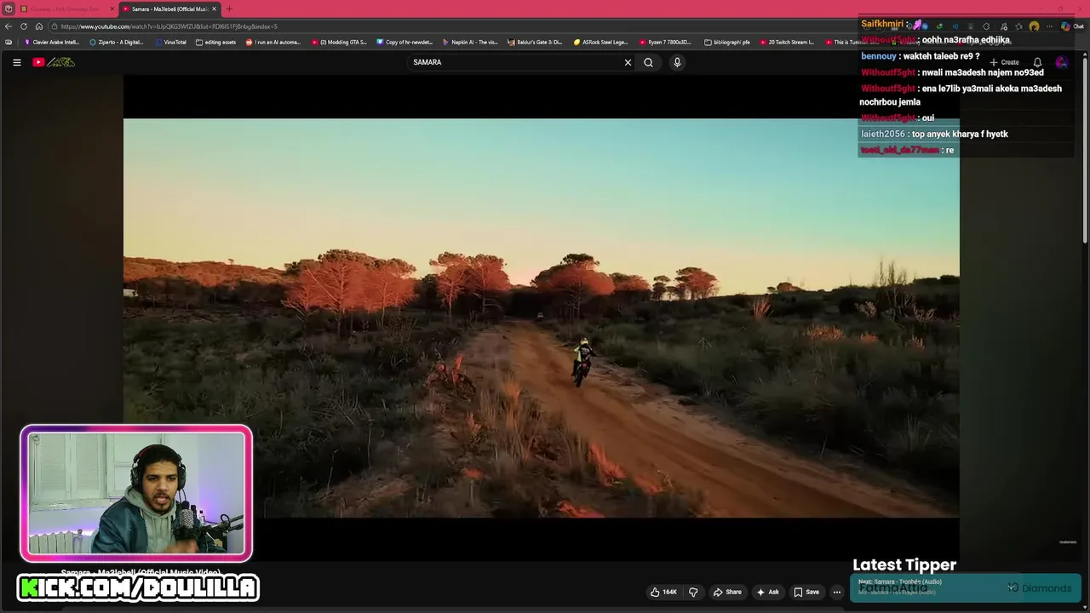Screen dimensions: 1090x613
Task: Click the motocross music video player
Action: (x=542, y=318)
